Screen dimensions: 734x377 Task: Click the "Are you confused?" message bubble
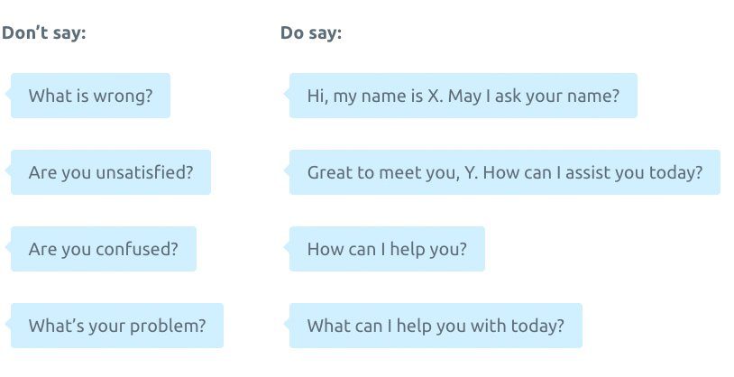pyautogui.click(x=104, y=249)
